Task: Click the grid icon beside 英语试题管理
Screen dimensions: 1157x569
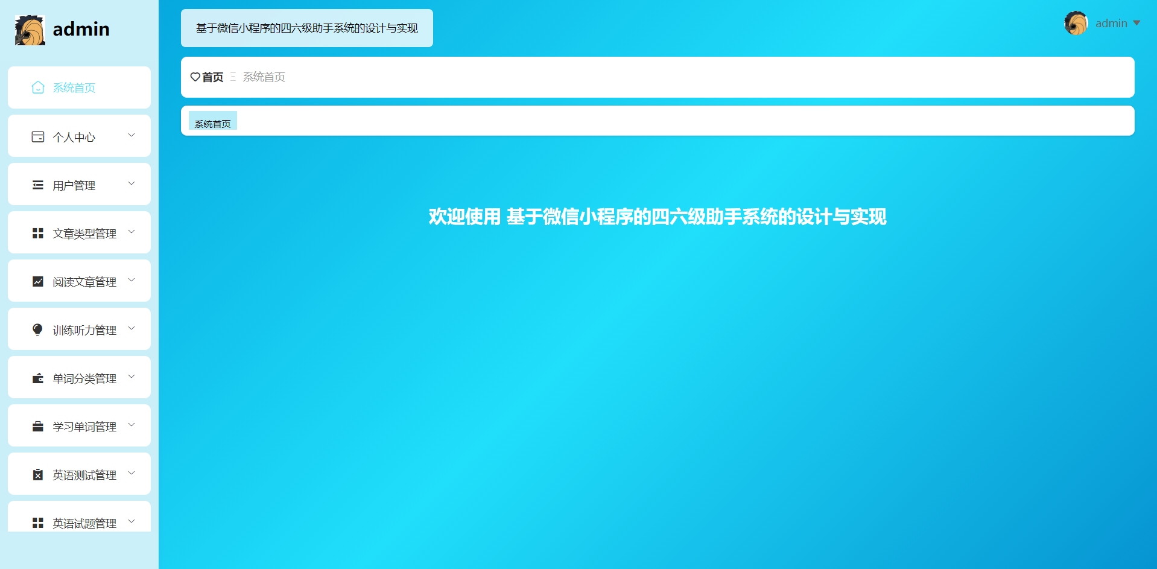Action: coord(37,523)
